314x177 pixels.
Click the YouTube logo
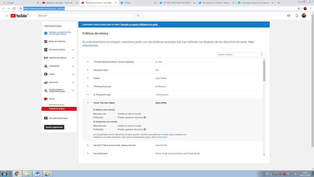[x=19, y=16]
